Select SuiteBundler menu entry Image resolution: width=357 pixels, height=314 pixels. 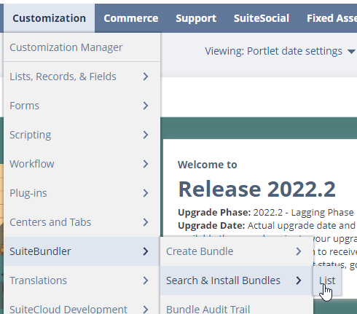click(82, 251)
